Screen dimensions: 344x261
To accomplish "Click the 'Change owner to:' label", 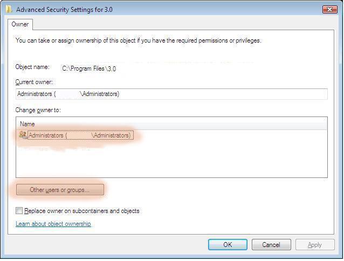I will pyautogui.click(x=38, y=110).
